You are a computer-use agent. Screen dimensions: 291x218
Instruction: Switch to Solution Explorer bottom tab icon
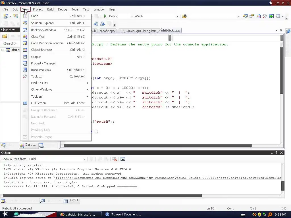(x=3, y=145)
